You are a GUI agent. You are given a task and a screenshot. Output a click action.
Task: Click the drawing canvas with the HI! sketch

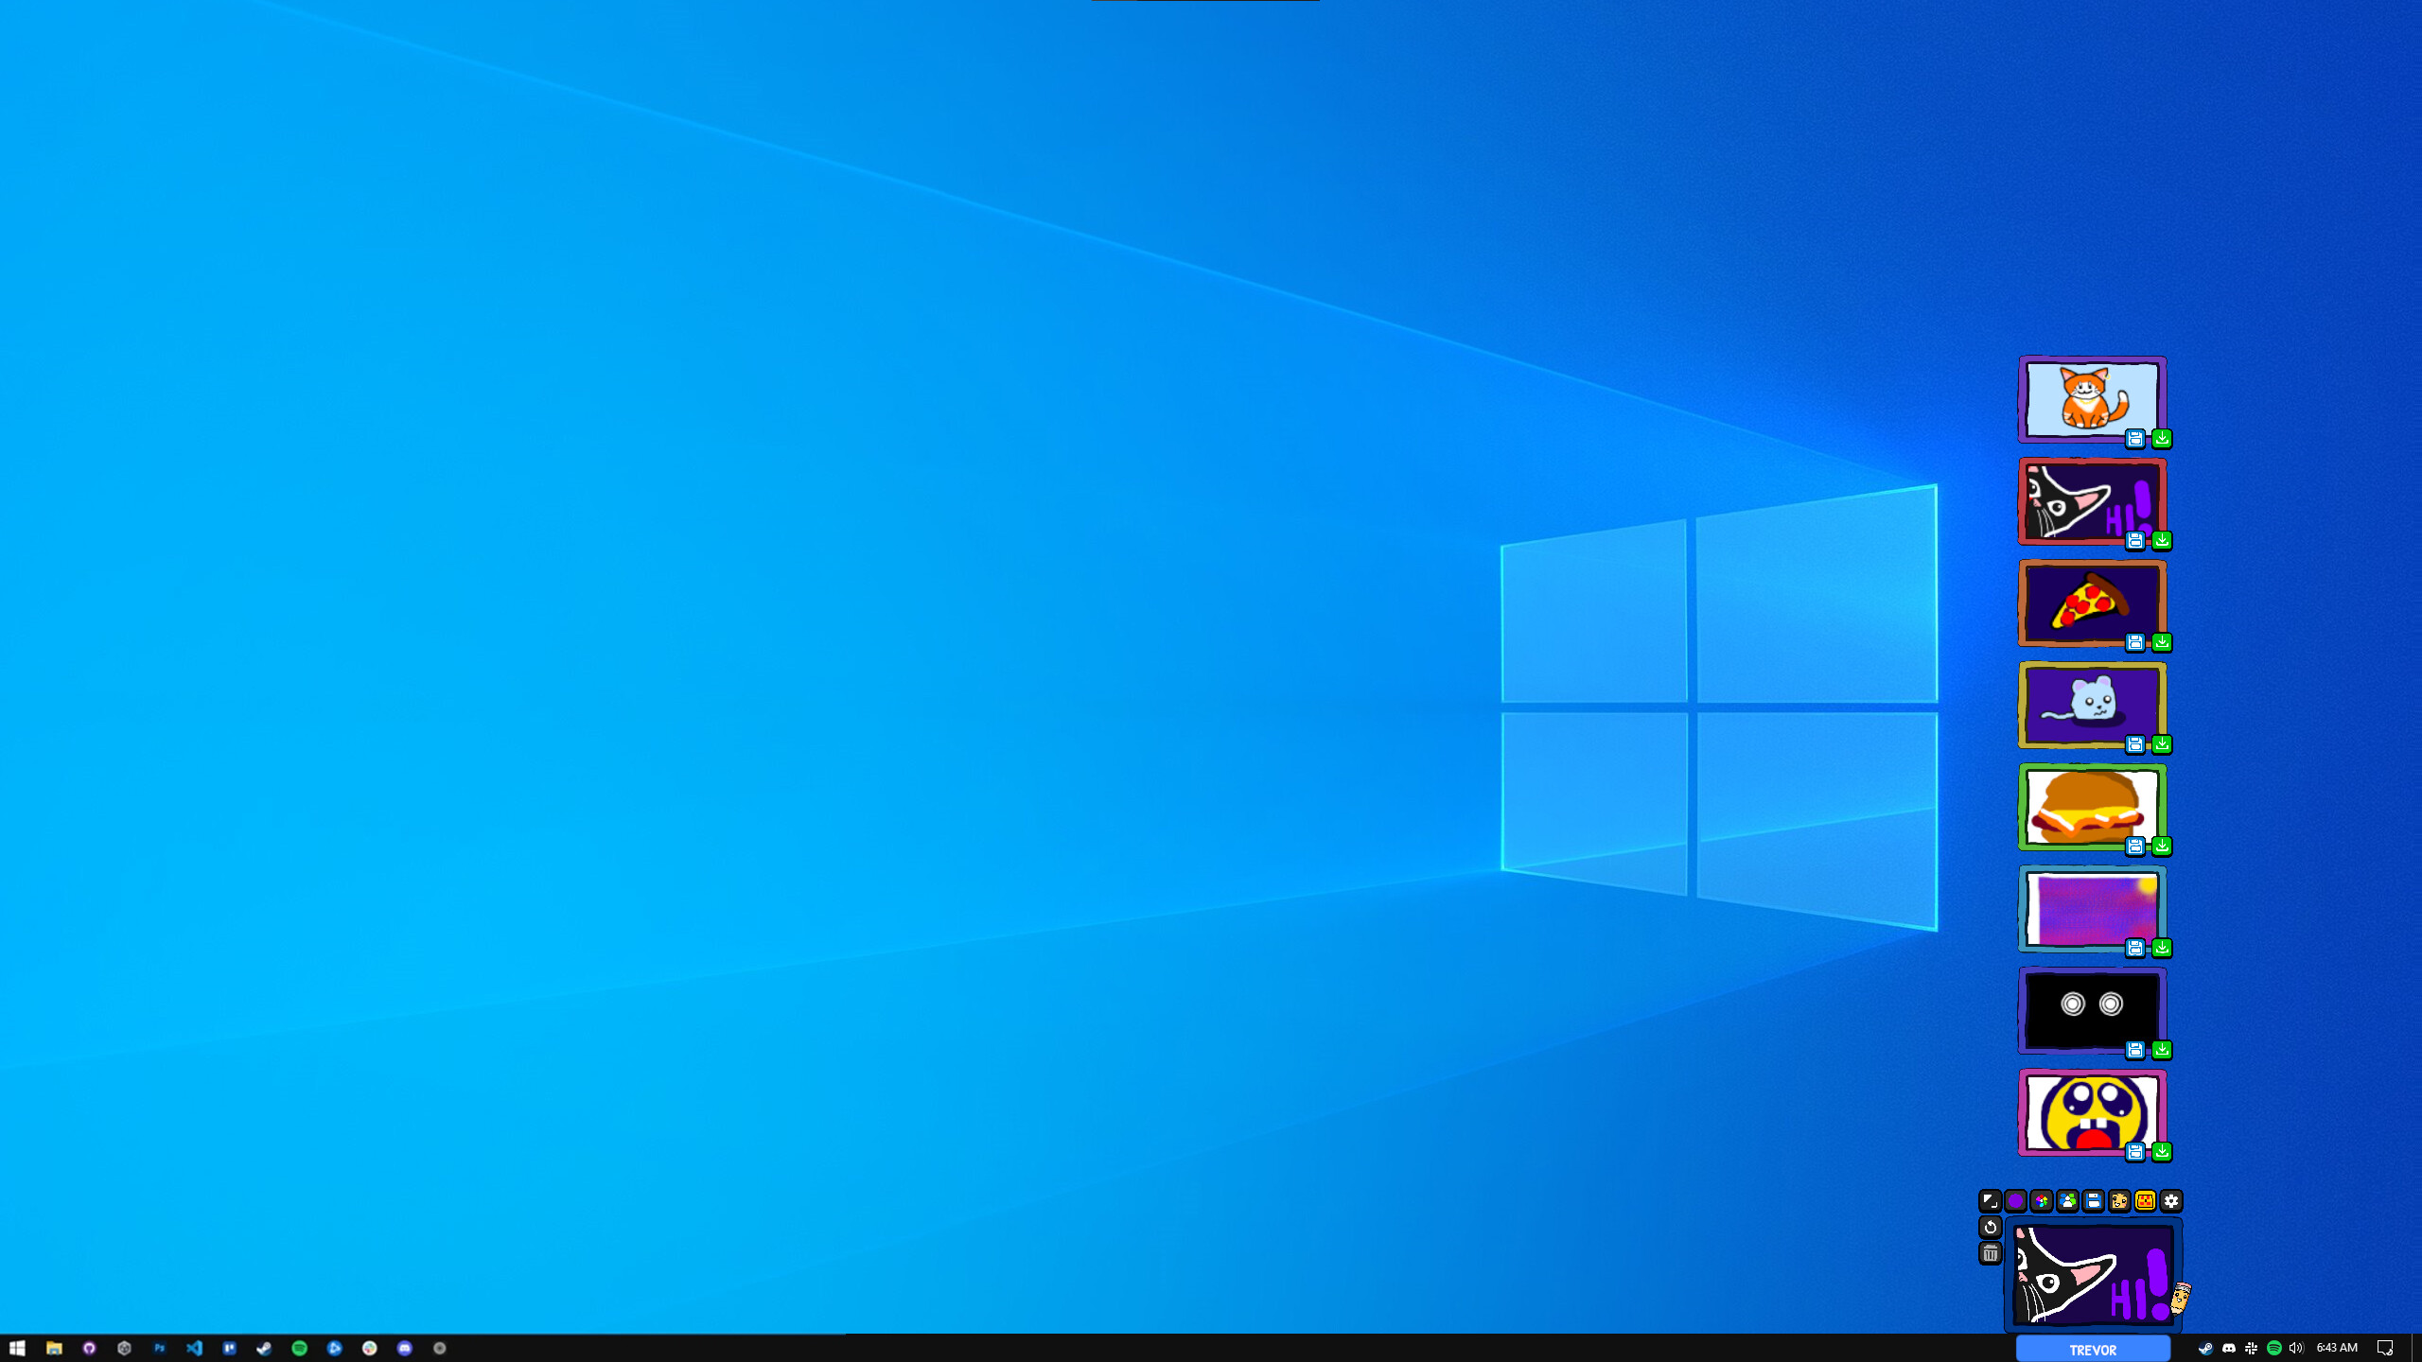tap(2092, 1274)
